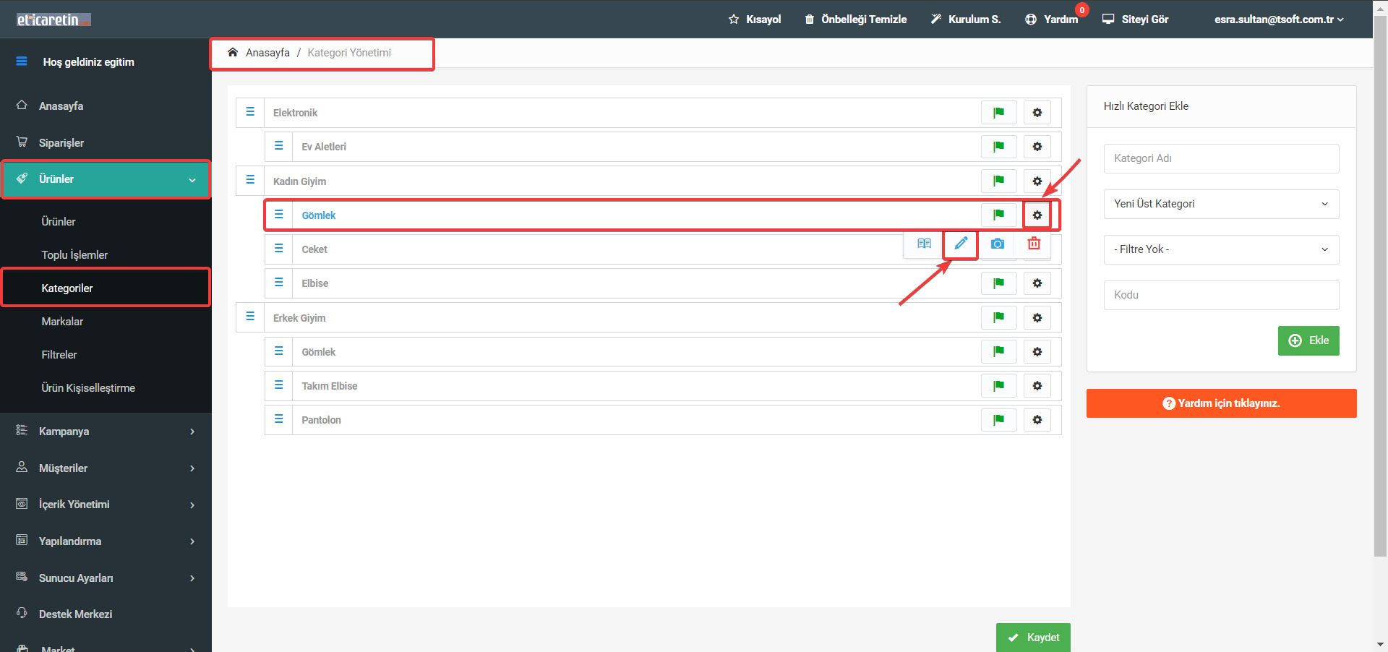Open Toplu İşlemler submenu item
The image size is (1388, 652).
[74, 255]
